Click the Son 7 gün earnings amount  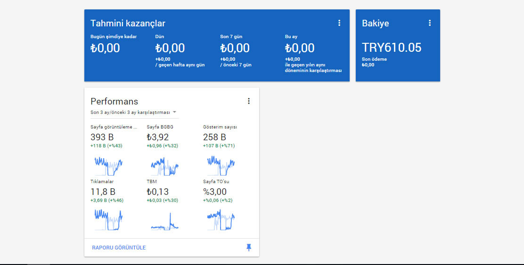pos(235,48)
